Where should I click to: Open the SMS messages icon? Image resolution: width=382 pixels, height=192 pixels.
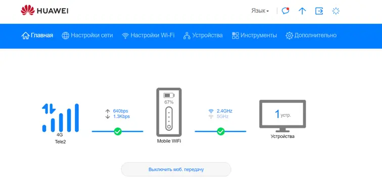285,11
